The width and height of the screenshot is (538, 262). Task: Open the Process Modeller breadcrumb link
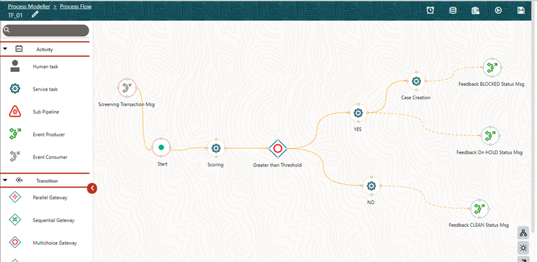click(x=29, y=6)
